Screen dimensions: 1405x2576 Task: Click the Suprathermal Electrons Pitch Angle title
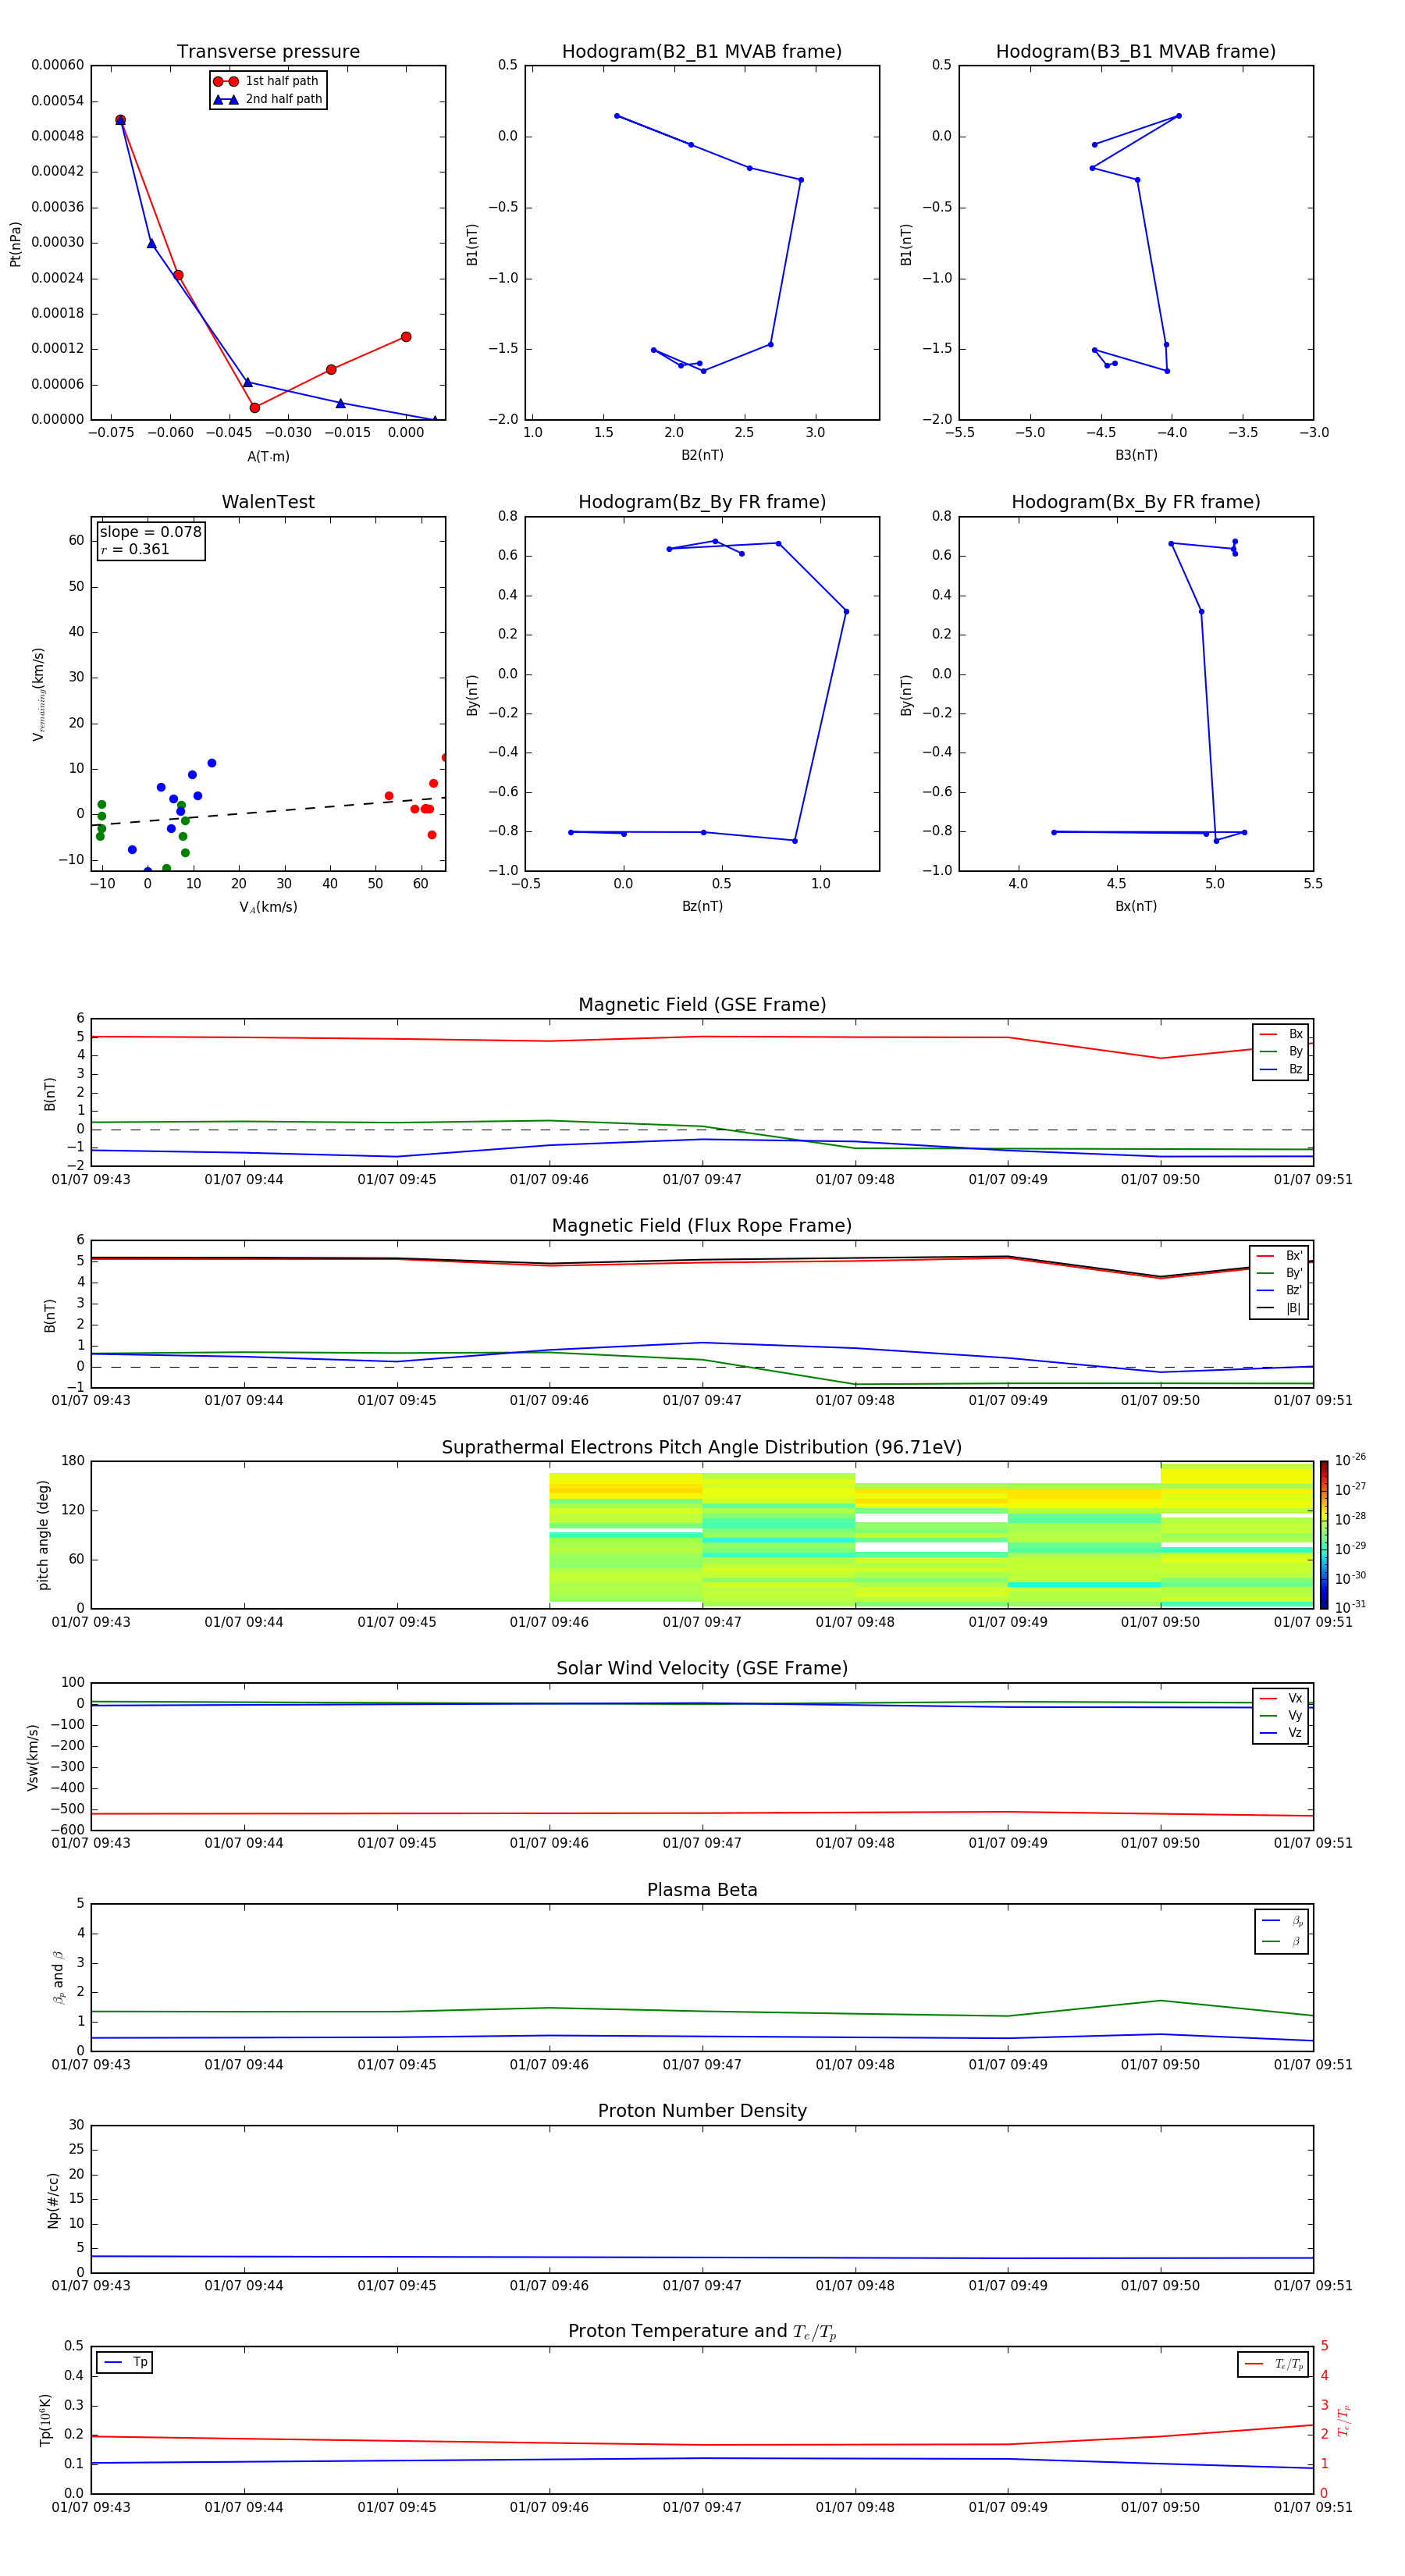tap(702, 1448)
